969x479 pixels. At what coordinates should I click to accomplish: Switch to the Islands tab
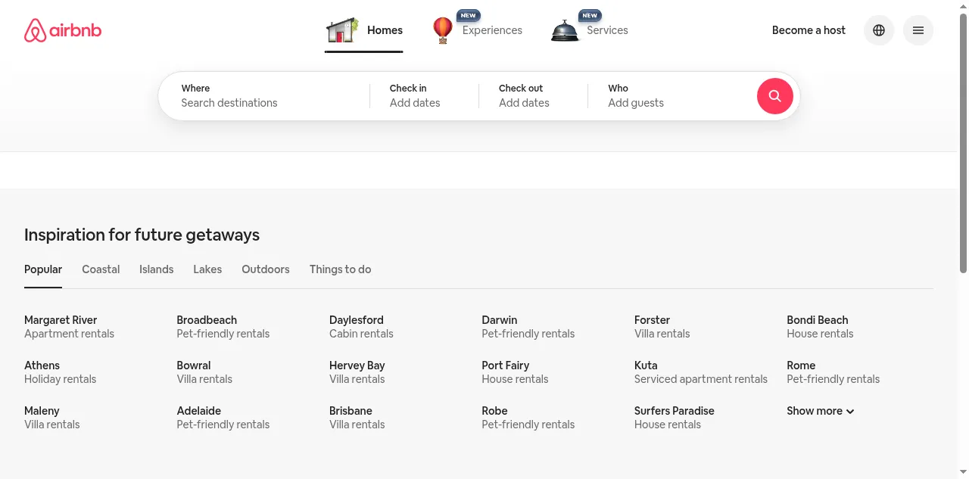[157, 269]
